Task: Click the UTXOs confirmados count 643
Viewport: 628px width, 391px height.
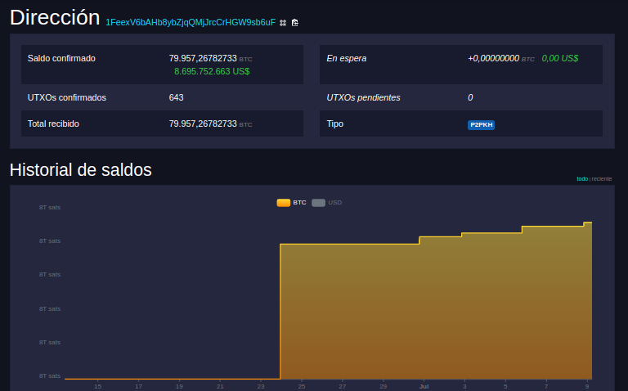Action: (176, 97)
